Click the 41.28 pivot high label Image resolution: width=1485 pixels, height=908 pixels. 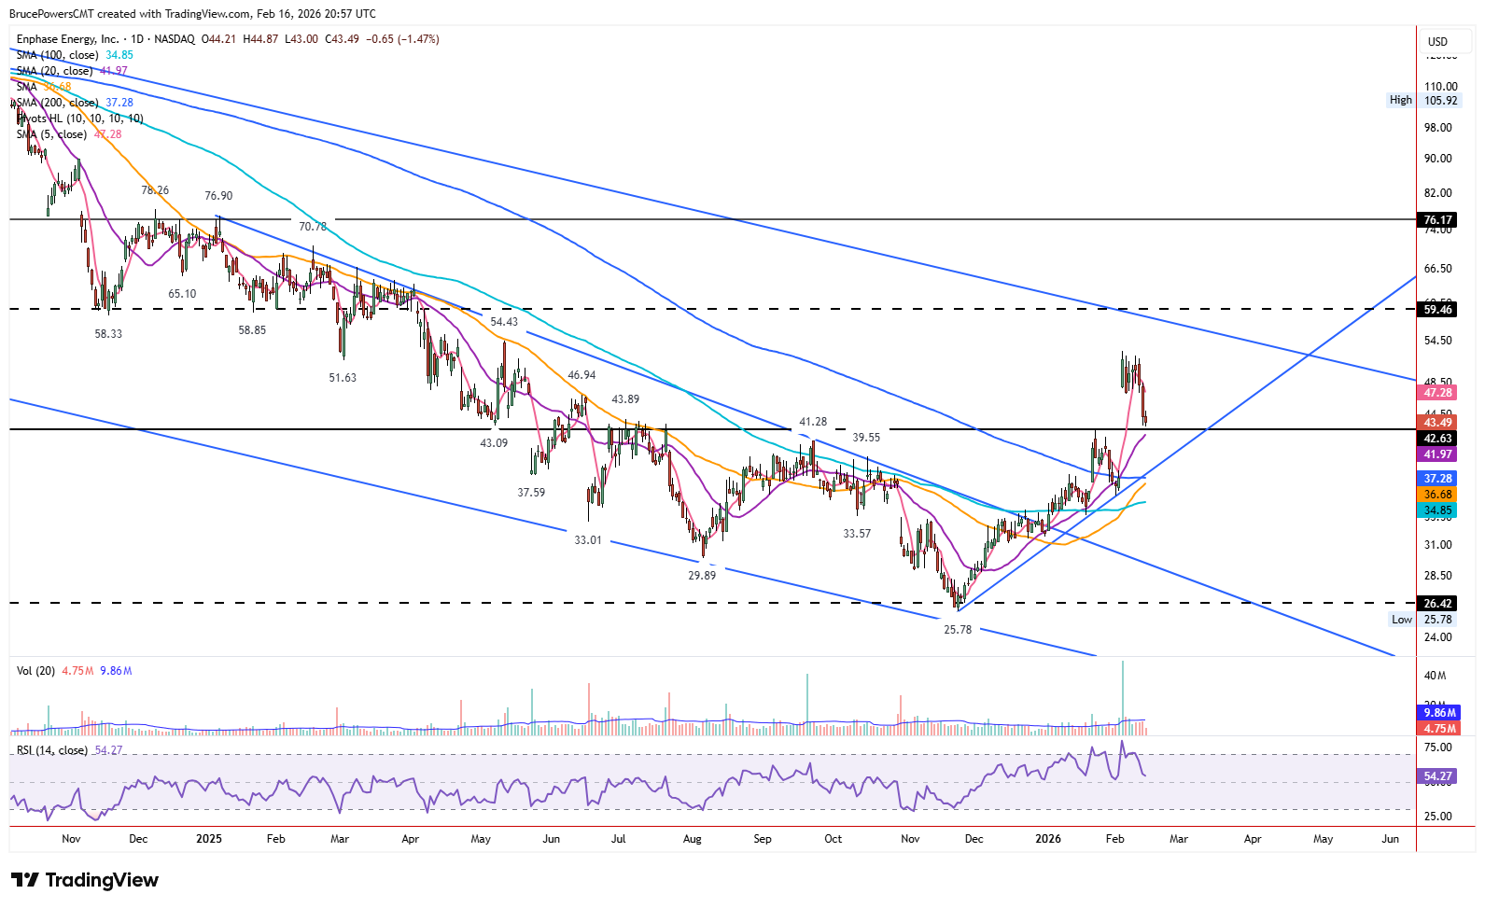(813, 422)
